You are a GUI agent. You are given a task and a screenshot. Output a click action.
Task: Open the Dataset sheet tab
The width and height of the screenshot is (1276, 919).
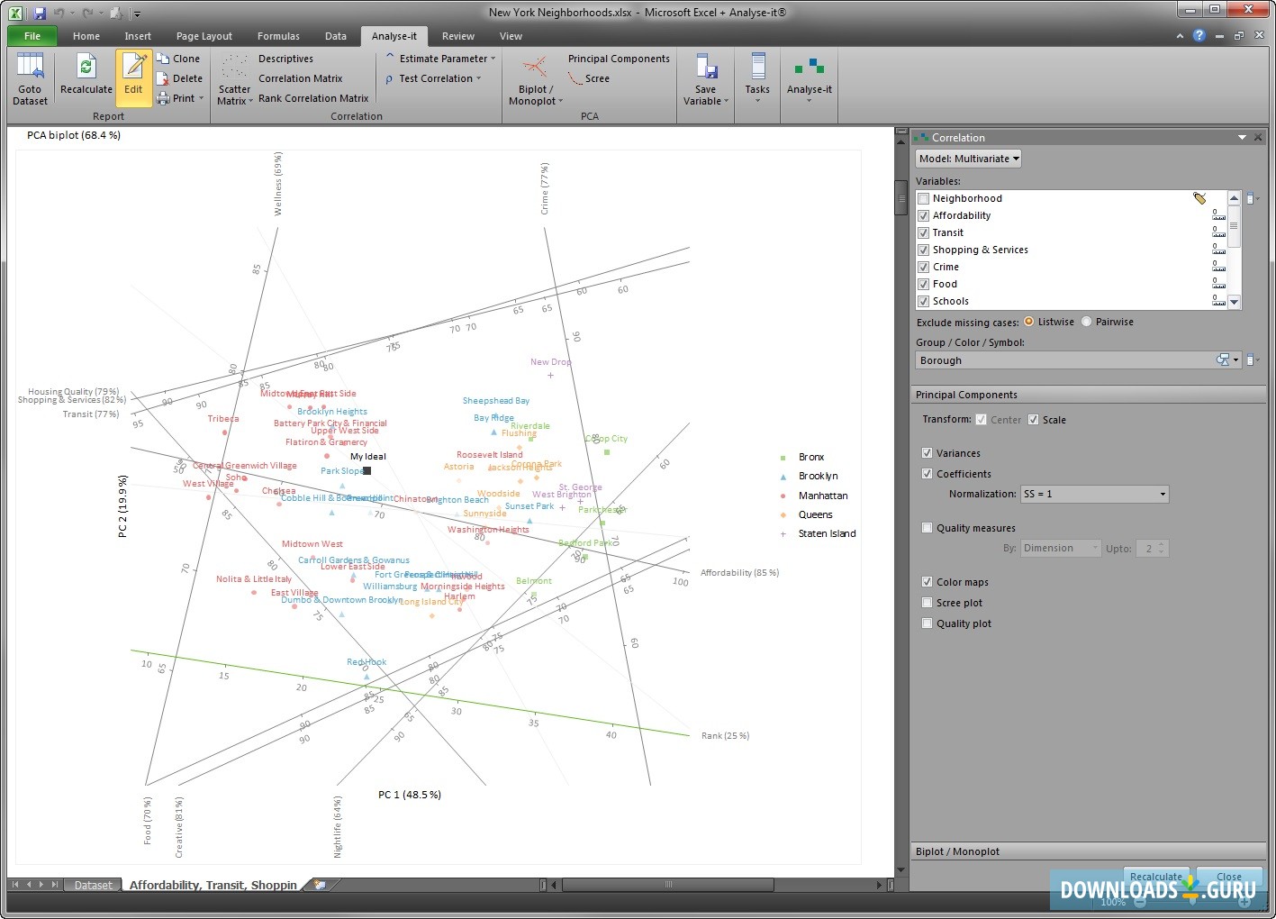click(93, 885)
